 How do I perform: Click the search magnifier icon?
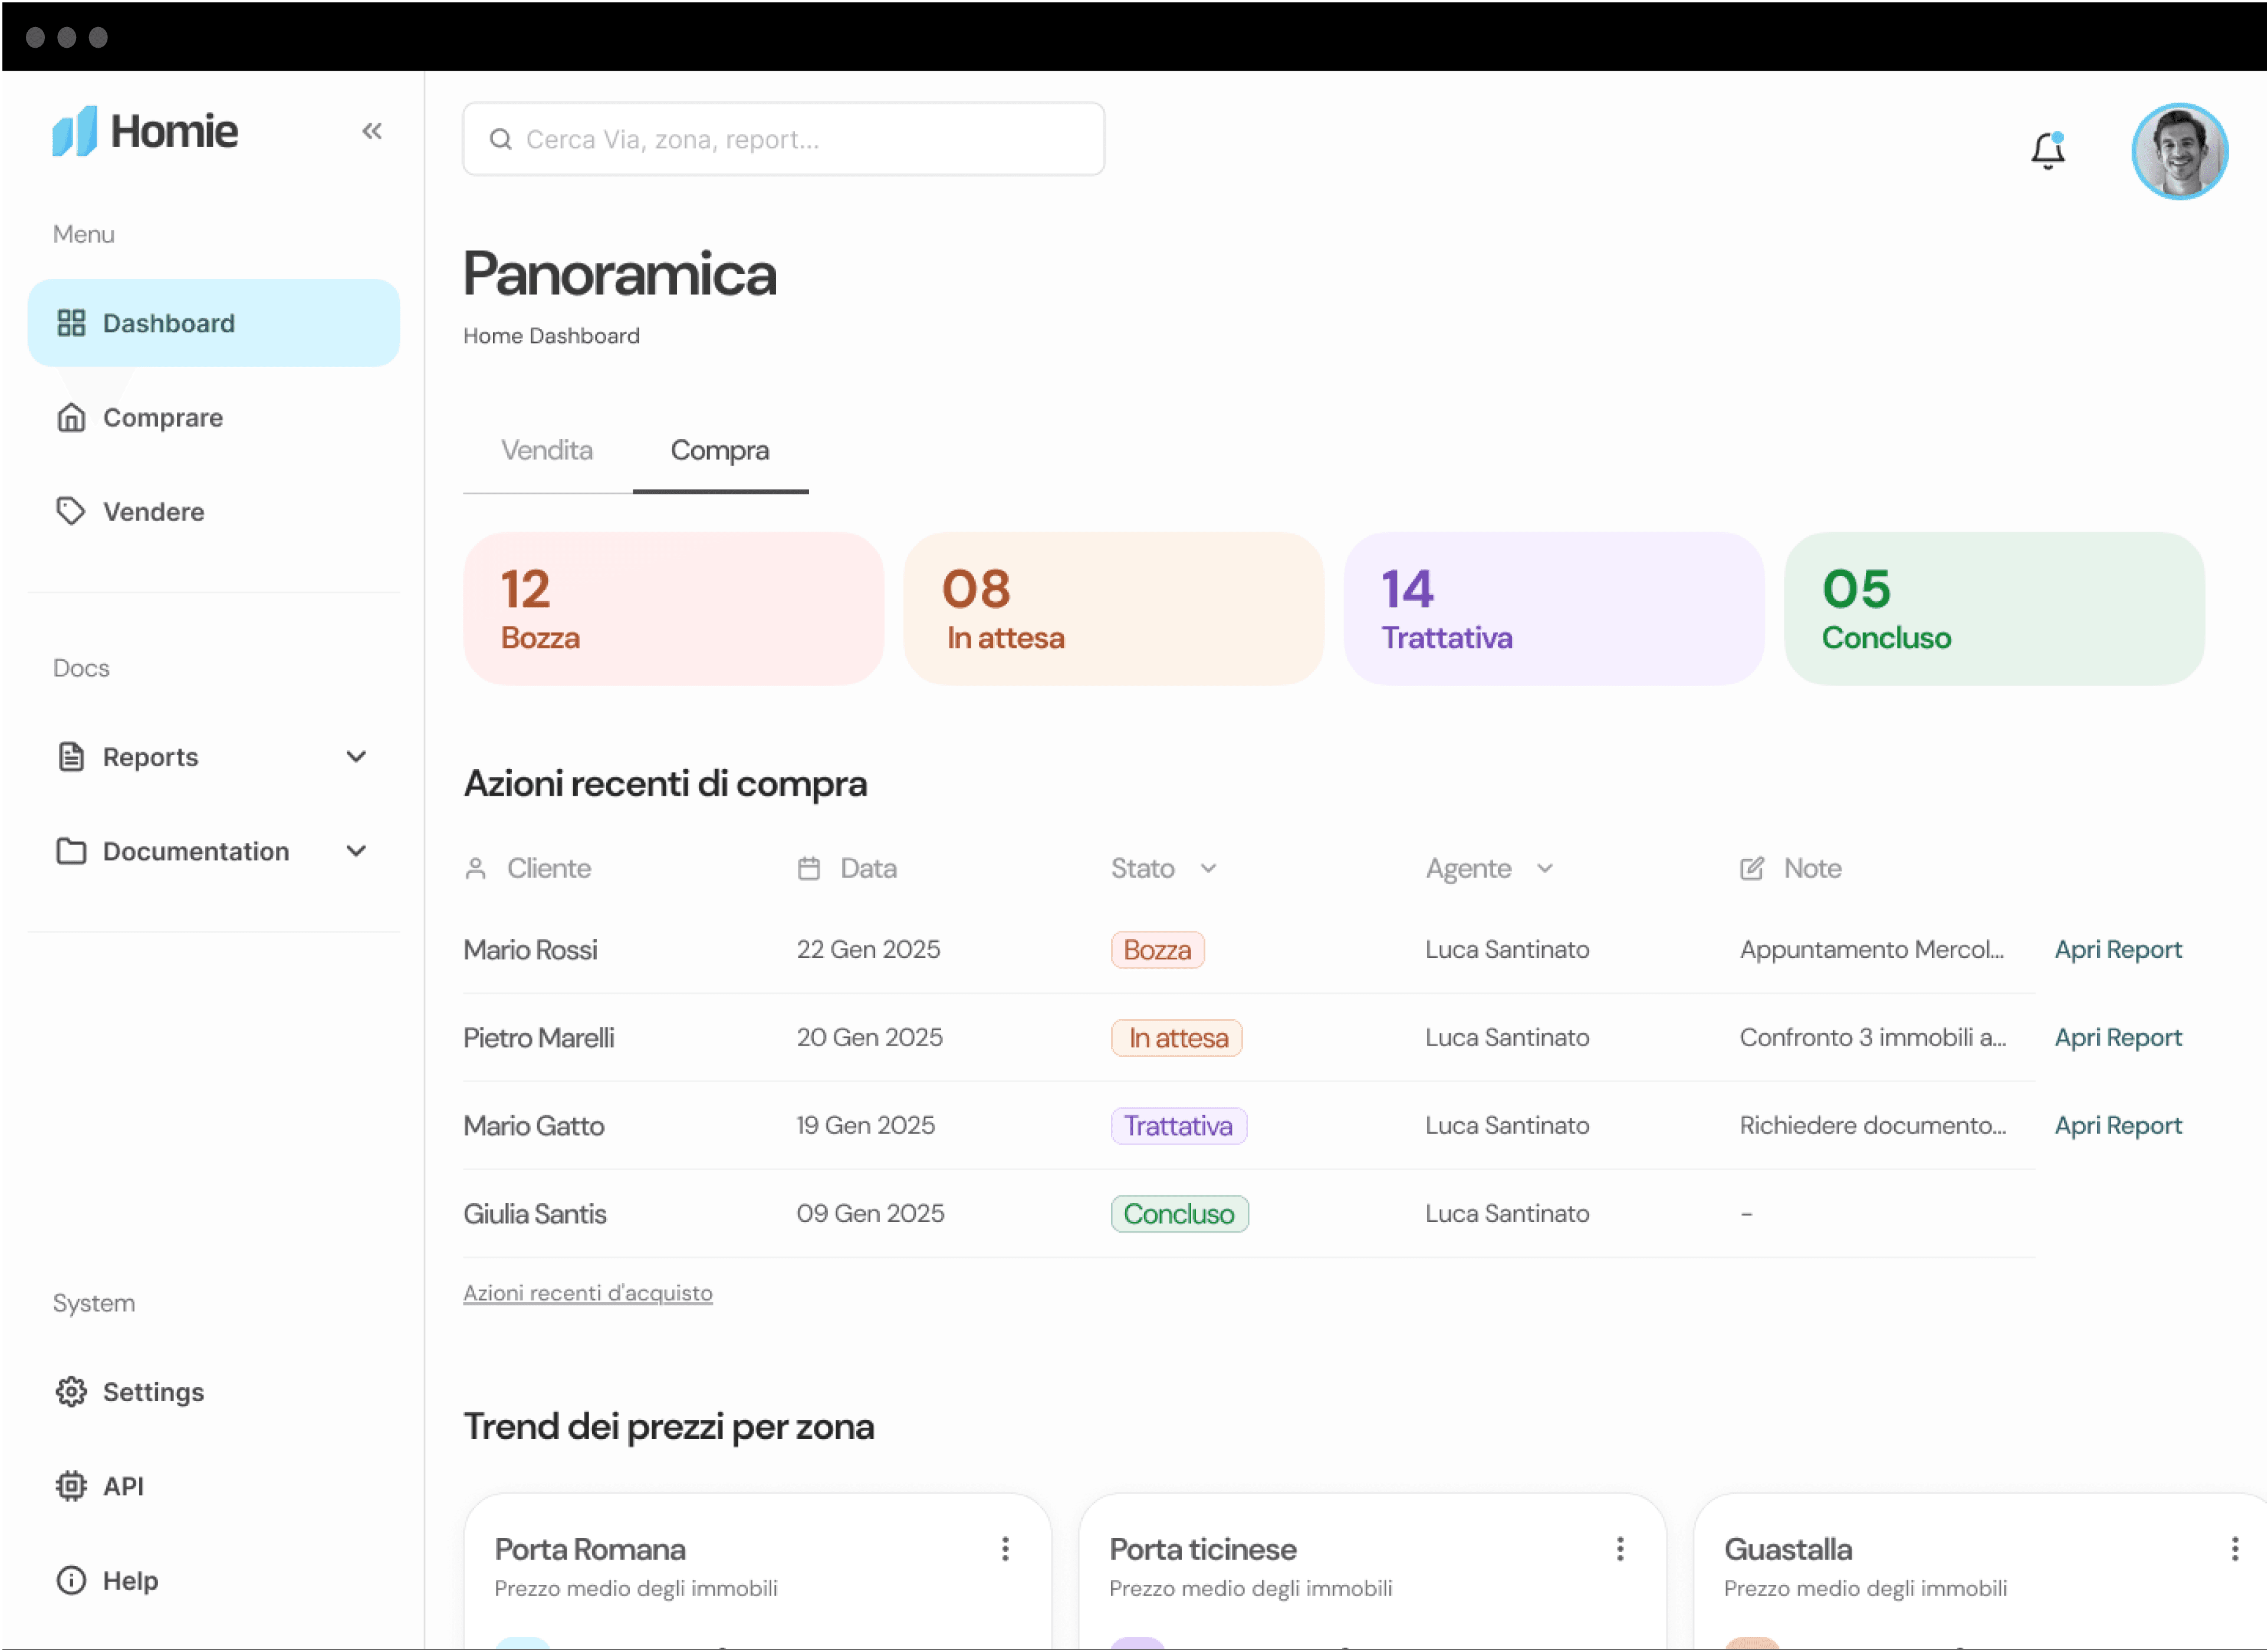click(501, 140)
